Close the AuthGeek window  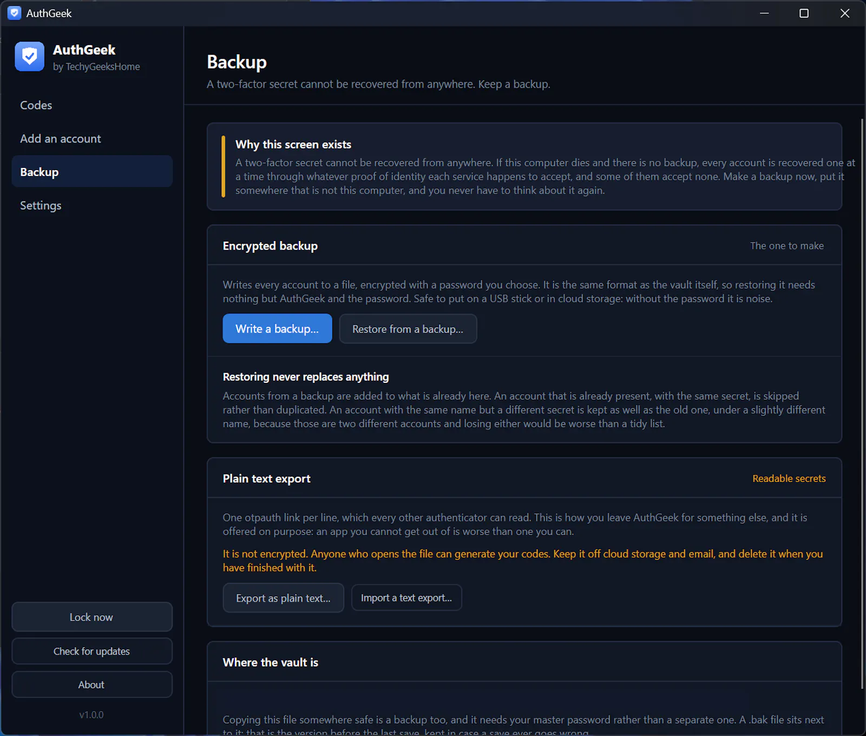pyautogui.click(x=844, y=13)
